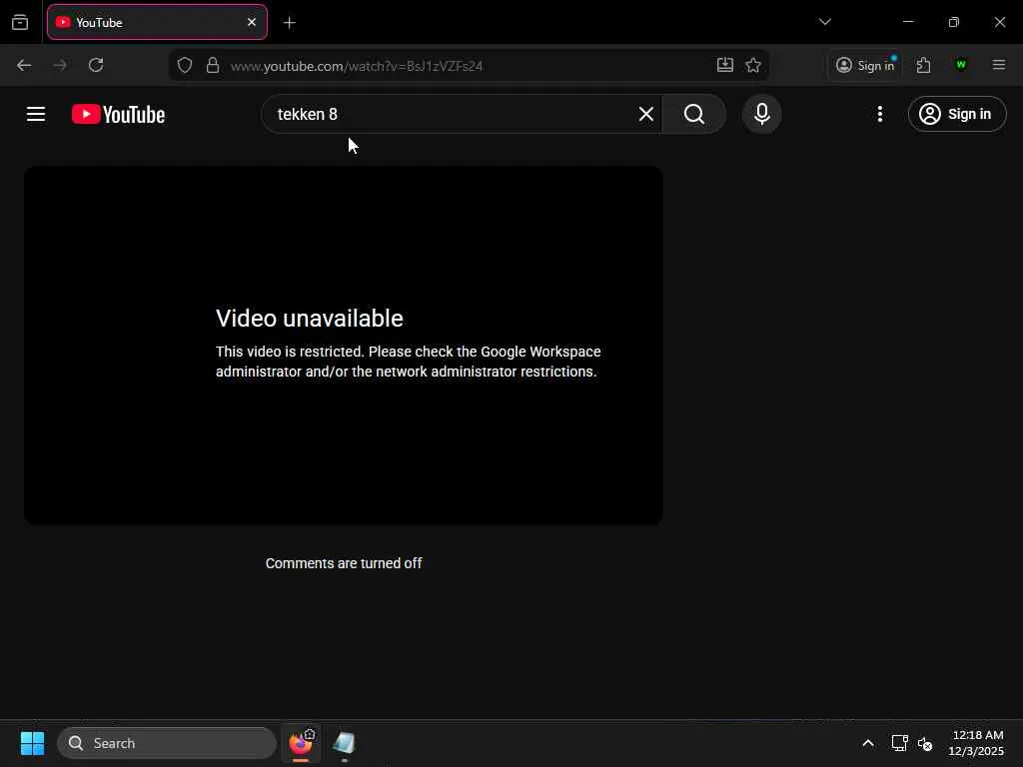The height and width of the screenshot is (767, 1023).
Task: Clear the YouTube search query
Action: tap(646, 114)
